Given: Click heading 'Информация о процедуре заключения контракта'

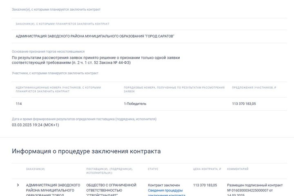Looking at the screenshot, I should pyautogui.click(x=86, y=151).
